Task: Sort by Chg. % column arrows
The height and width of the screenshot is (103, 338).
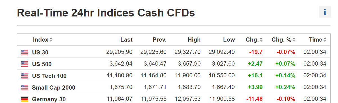Action: (294, 40)
